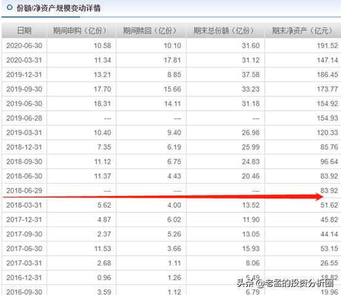
Task: Click the 173.77 net assets value
Action: click(x=327, y=89)
